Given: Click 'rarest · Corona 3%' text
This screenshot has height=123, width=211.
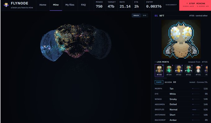Looking at the screenshot, I should pyautogui.click(x=198, y=82).
